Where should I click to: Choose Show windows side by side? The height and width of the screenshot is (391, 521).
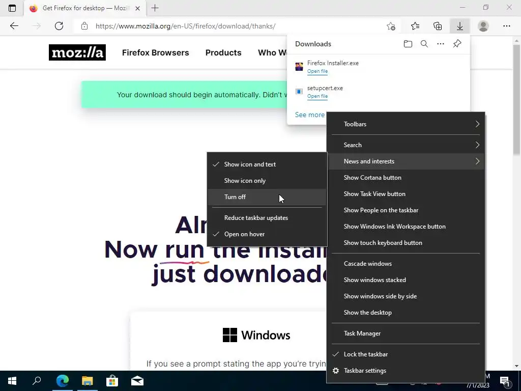406,296
